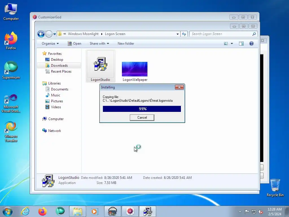Select Network in the navigation pane
The height and width of the screenshot is (217, 289).
coord(54,131)
